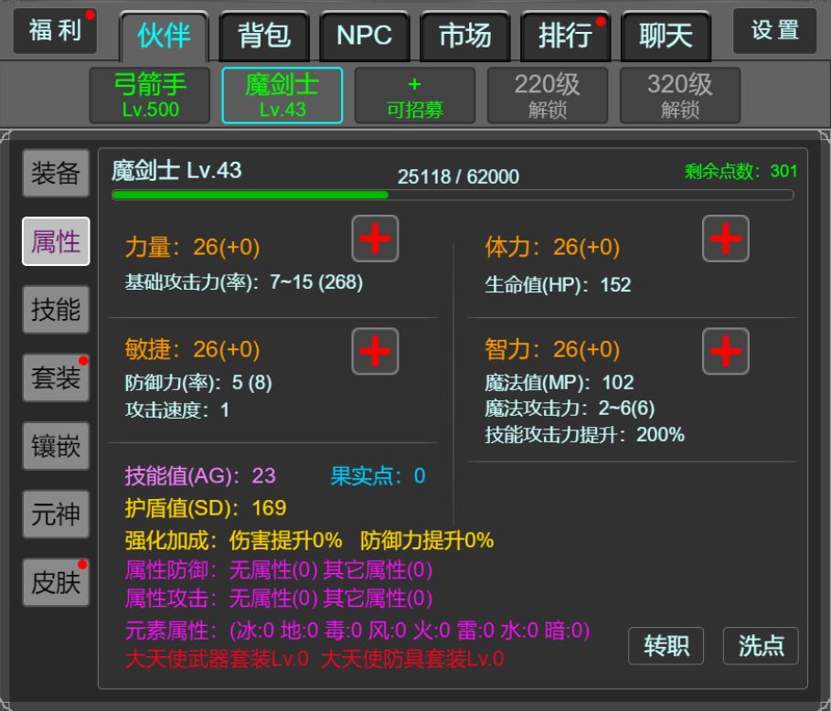Click the 基础攻击力(率): 7~15 (268) line

coord(244,282)
